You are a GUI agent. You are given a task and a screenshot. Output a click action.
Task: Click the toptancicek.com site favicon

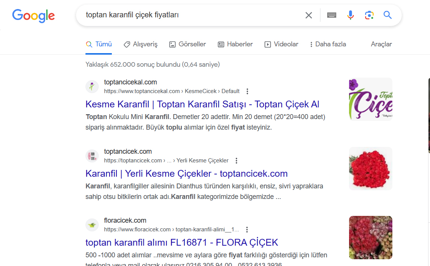(x=92, y=156)
